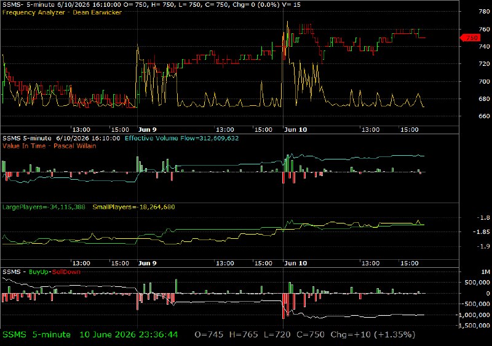Click the -1.8 axis label in the players panel
492x346 pixels.
(483, 217)
